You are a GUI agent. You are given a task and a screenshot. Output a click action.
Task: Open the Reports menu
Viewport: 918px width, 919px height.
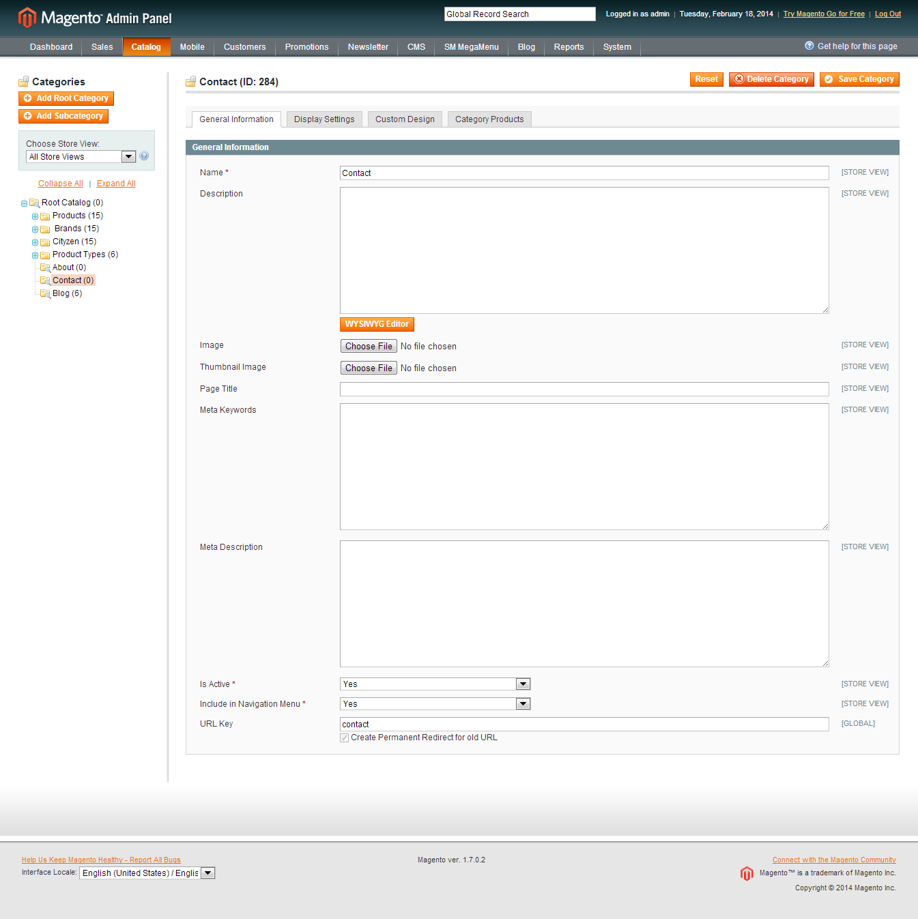569,47
